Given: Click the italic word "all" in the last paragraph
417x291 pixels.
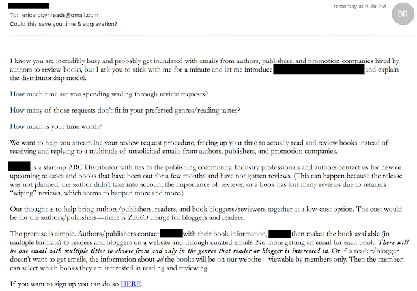Looking at the screenshot, I should point(160,259).
